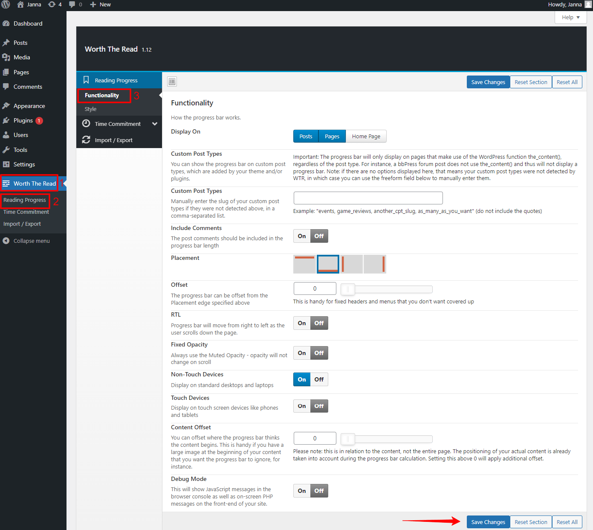Click the Custom Post Types text field
The width and height of the screenshot is (593, 530).
368,198
